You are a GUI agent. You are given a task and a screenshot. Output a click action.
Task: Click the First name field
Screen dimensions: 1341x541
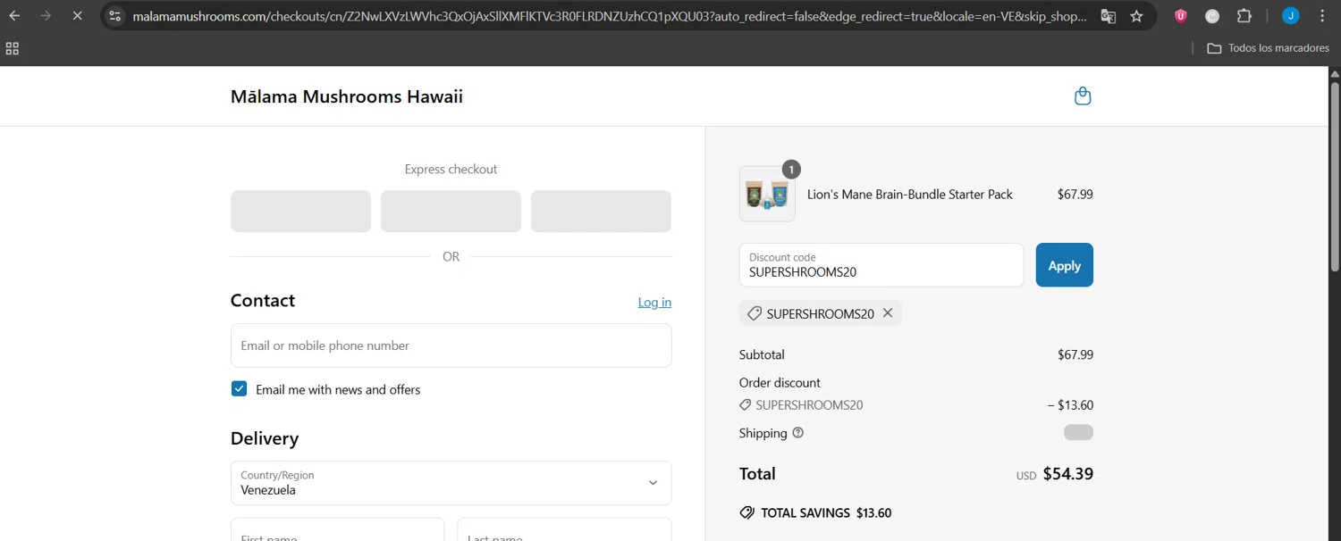point(337,529)
